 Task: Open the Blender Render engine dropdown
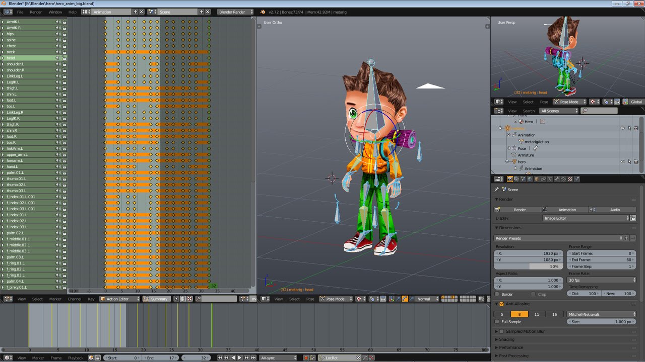coord(236,12)
